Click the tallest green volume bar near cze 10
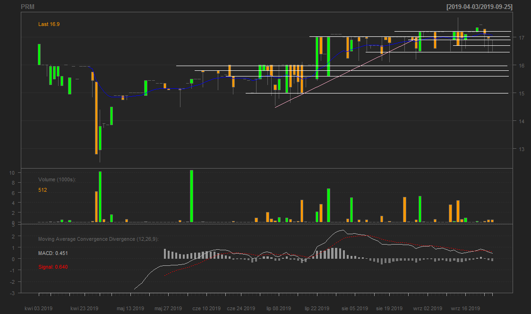 pyautogui.click(x=192, y=196)
